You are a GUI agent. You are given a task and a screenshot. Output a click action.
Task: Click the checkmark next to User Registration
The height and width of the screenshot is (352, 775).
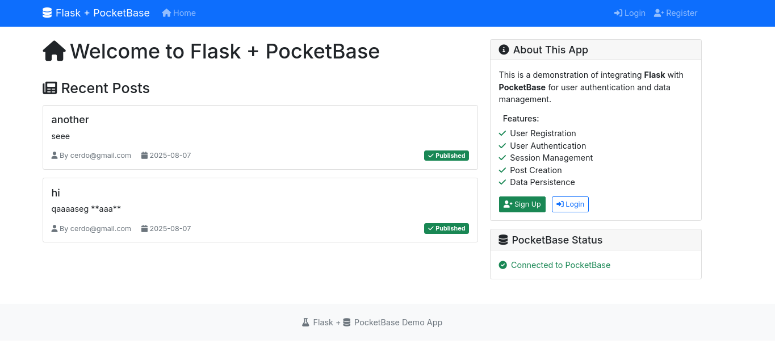502,133
